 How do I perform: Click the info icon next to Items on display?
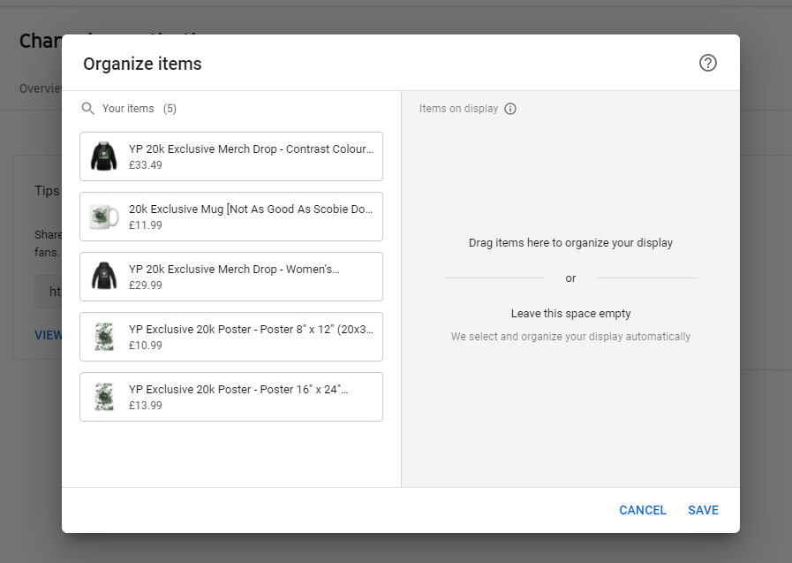point(510,109)
